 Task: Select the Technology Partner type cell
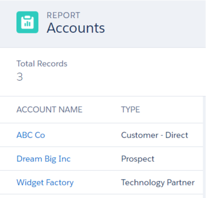pyautogui.click(x=158, y=182)
